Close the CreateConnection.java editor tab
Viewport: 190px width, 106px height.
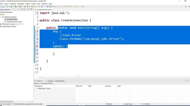(x=53, y=10)
